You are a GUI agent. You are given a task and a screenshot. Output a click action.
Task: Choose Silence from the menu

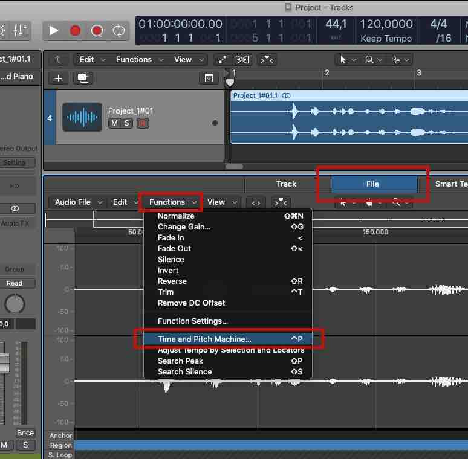(228, 260)
